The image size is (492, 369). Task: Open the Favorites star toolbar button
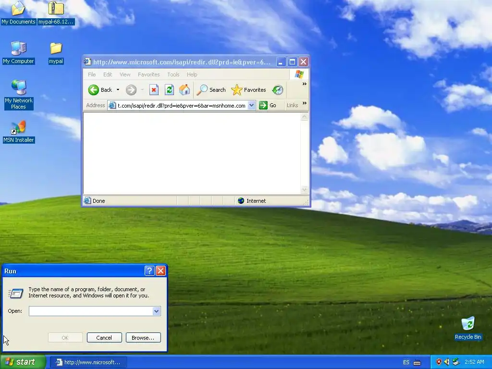pyautogui.click(x=248, y=90)
